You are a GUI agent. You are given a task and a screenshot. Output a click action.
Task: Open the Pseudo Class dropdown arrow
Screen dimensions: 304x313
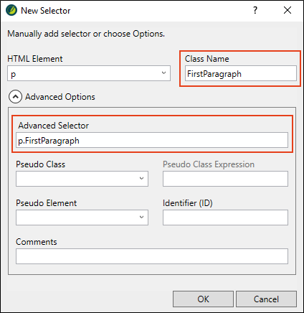coord(141,178)
